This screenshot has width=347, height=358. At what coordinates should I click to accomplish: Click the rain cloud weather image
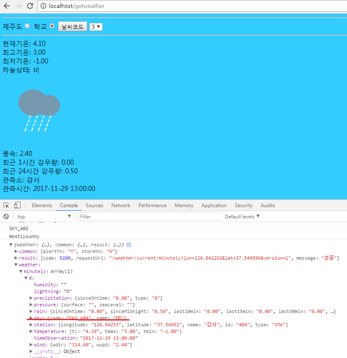tap(39, 110)
